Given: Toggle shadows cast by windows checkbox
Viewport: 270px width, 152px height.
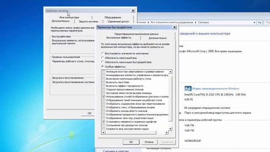Looking at the screenshot, I should click(x=104, y=107).
